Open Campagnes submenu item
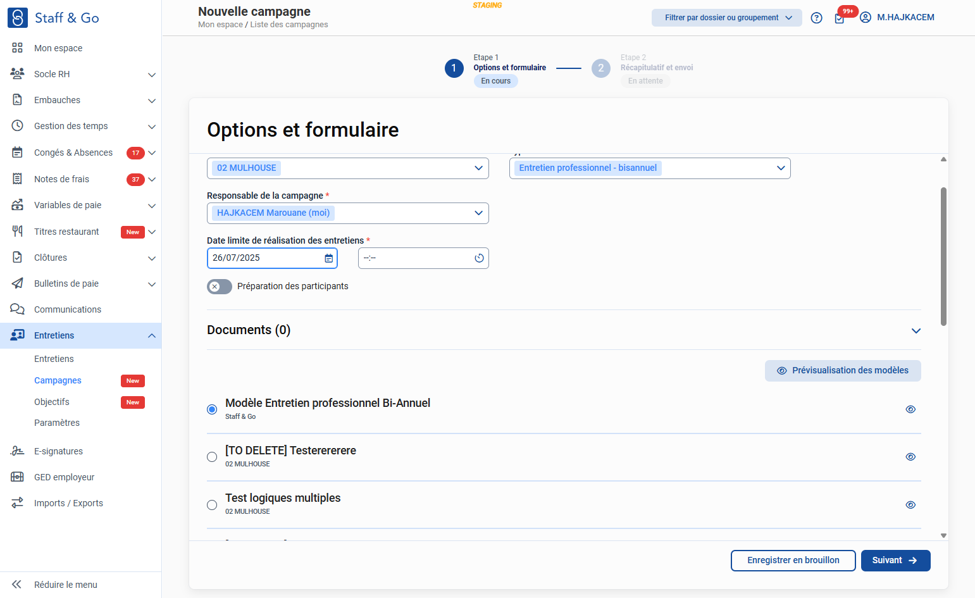Image resolution: width=975 pixels, height=598 pixels. 58,380
